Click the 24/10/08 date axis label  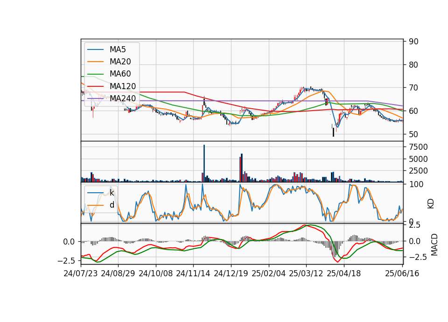[156, 273]
